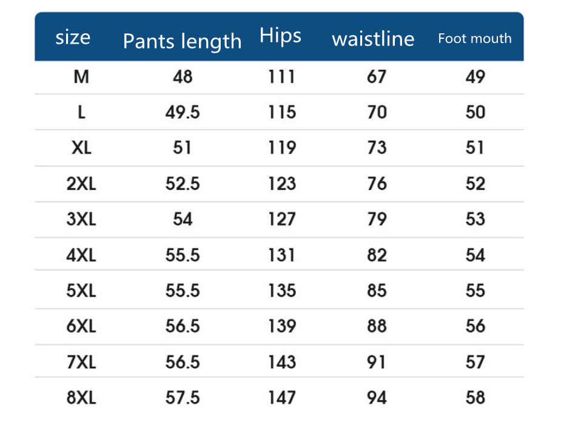This screenshot has height=427, width=561.
Task: Click the "size" column header
Action: pos(73,38)
